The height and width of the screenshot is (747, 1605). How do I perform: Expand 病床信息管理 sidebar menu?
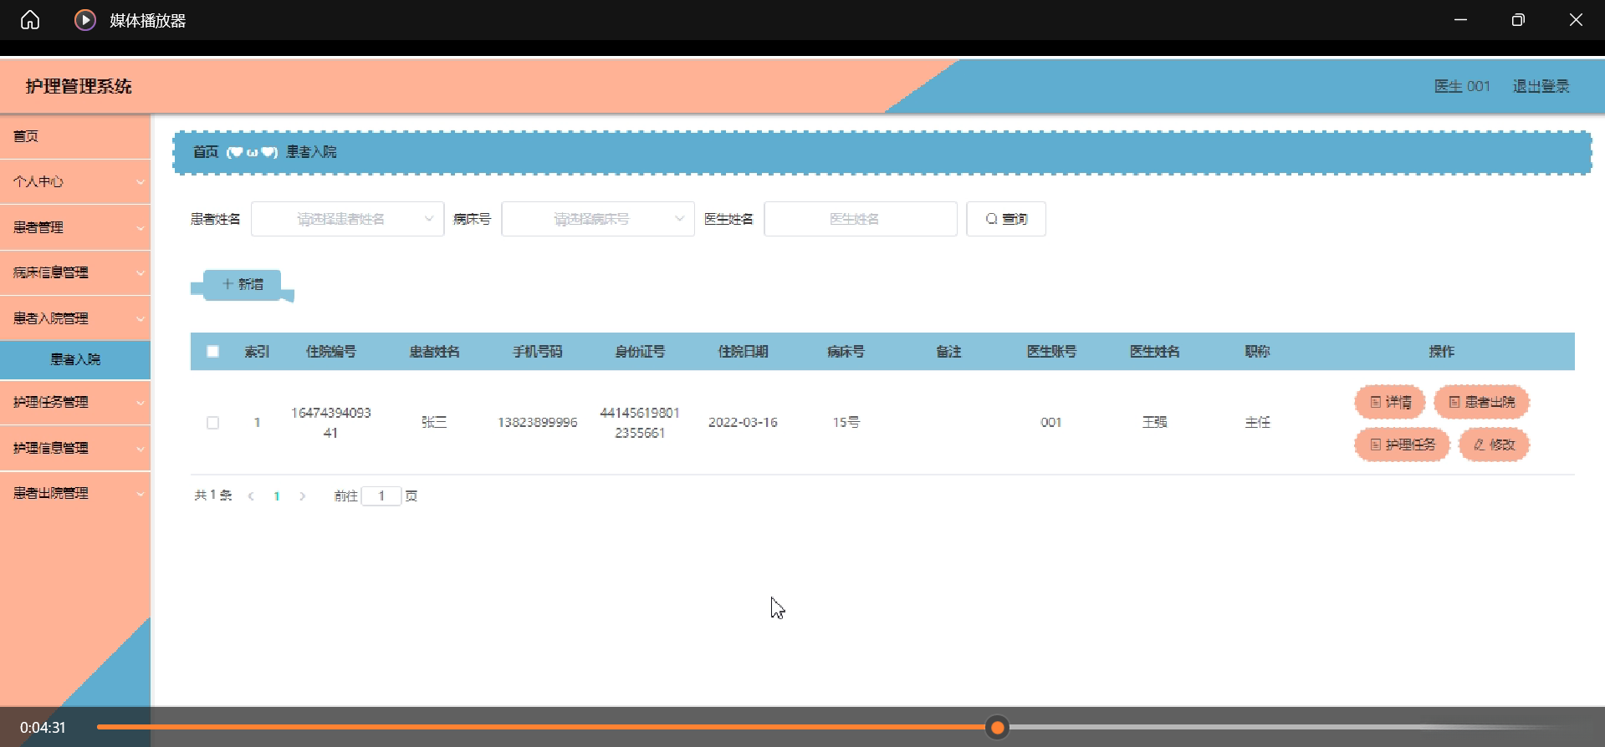(x=75, y=272)
